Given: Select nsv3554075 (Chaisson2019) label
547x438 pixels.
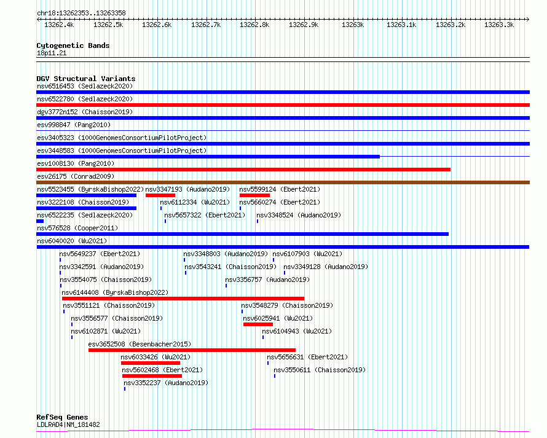Looking at the screenshot, I should (x=106, y=280).
